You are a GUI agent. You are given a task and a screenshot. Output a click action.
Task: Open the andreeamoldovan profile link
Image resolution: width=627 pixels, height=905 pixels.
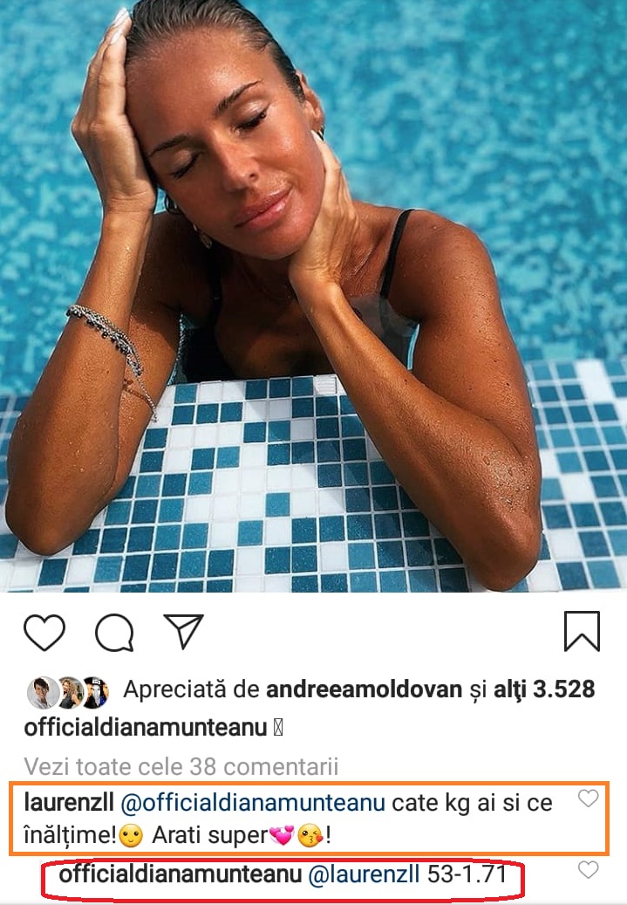(364, 689)
